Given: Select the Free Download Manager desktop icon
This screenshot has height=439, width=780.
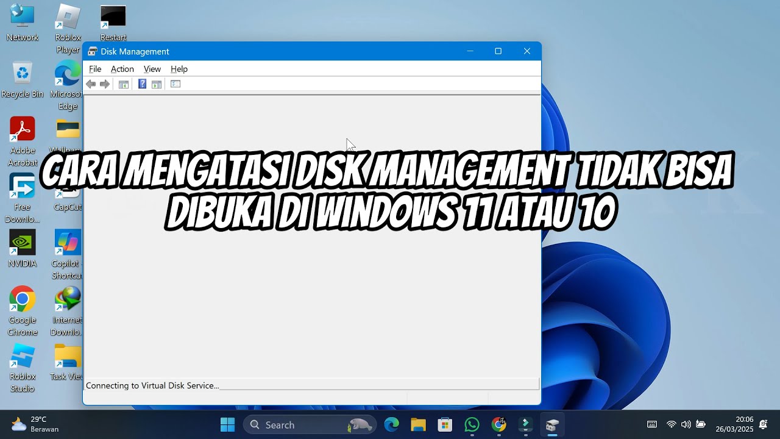Looking at the screenshot, I should pos(23,199).
